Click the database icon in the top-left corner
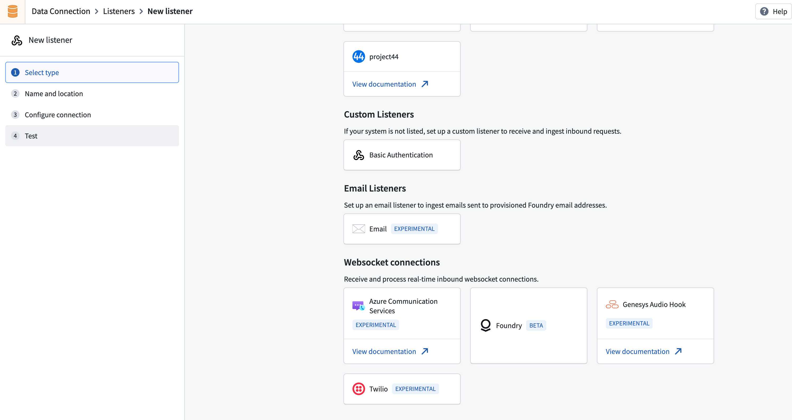The image size is (792, 420). pyautogui.click(x=12, y=11)
